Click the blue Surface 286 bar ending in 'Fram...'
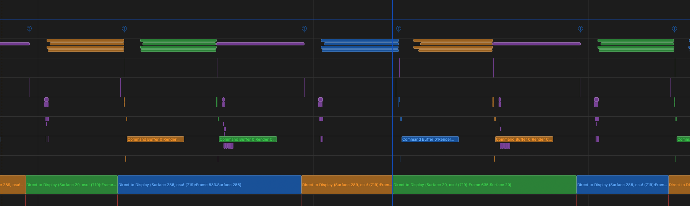Screen dimensions: 690x206 click(x=622, y=185)
